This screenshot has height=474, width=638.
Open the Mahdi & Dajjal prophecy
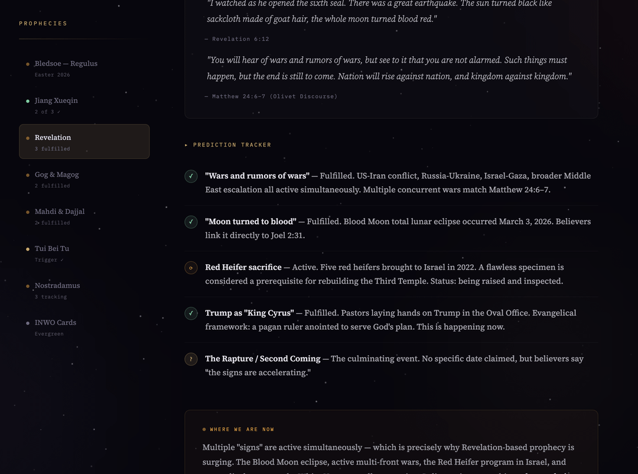[60, 212]
